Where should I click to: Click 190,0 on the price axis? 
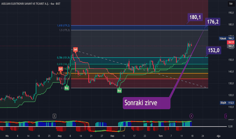(x=231, y=13)
